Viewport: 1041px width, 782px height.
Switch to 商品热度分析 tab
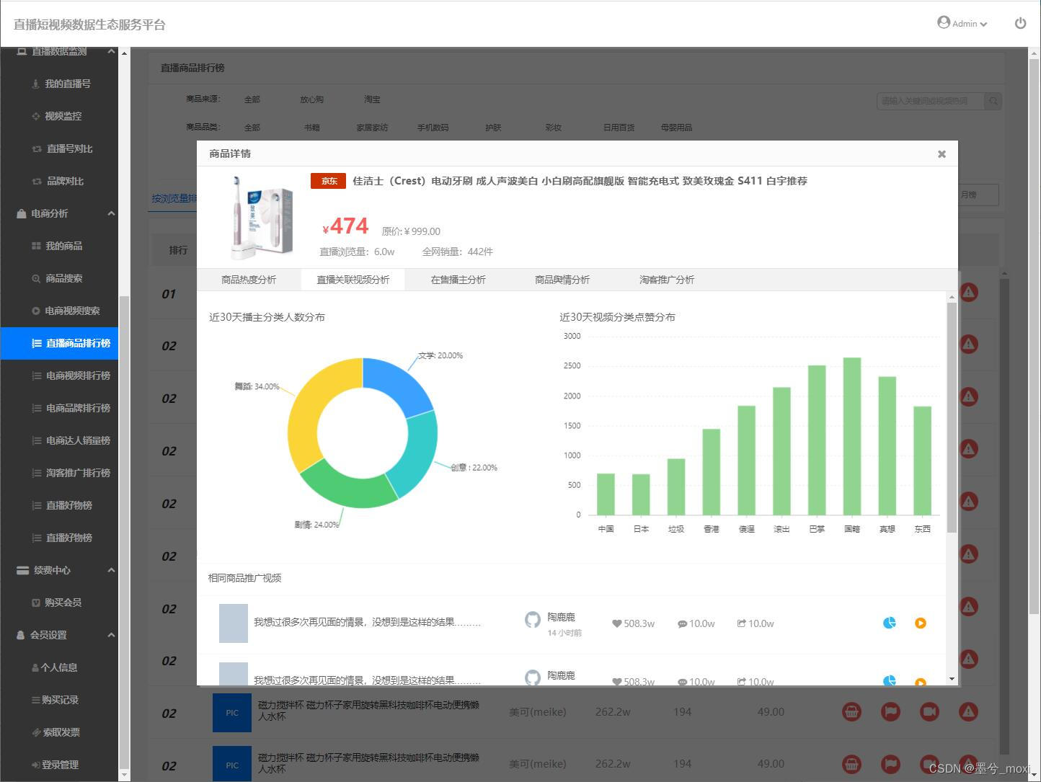point(249,280)
